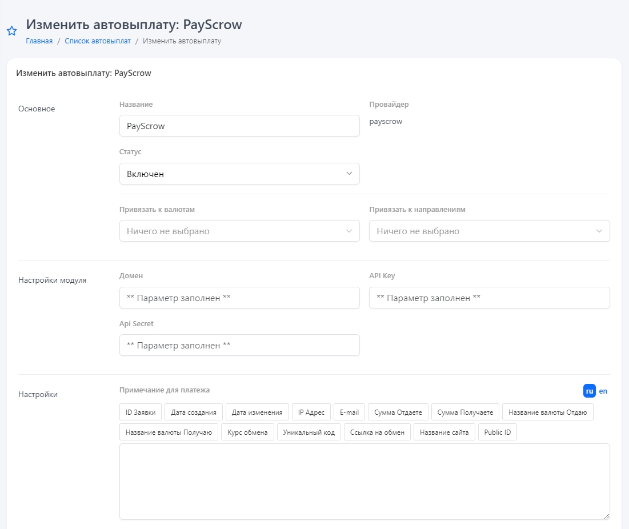
Task: Focus the Домен input field
Action: 239,298
